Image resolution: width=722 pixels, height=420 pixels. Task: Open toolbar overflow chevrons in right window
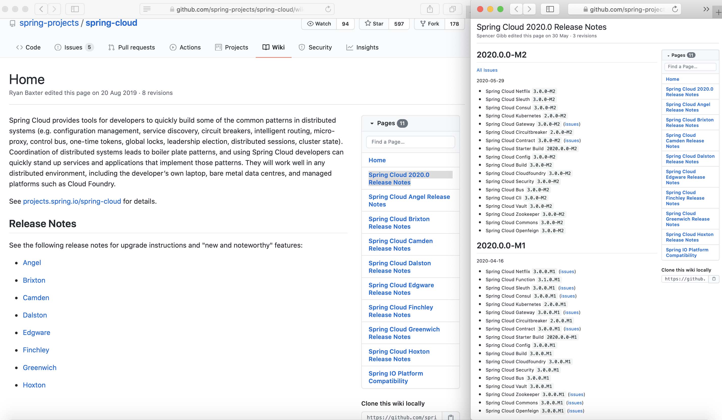tap(706, 9)
